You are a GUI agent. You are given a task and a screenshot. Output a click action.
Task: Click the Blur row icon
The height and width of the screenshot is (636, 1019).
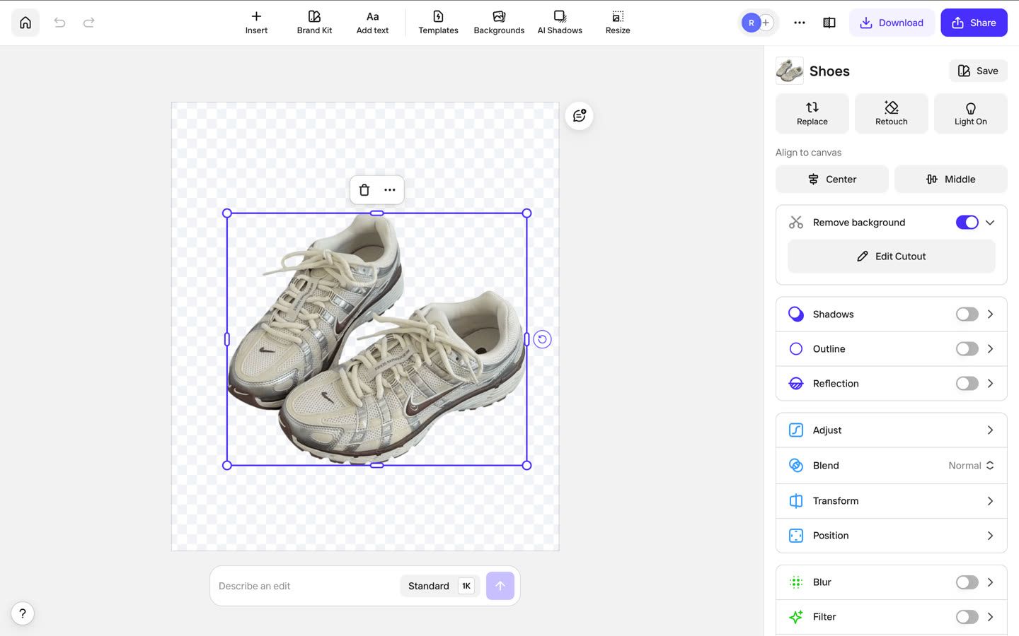pos(796,582)
